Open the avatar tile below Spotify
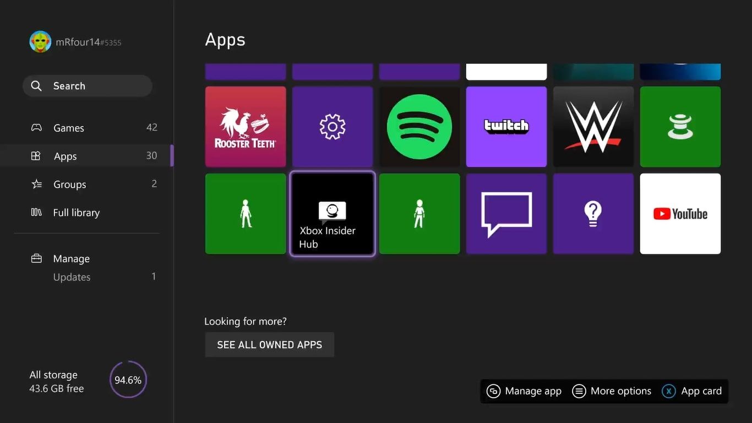Viewport: 752px width, 423px height. click(x=419, y=214)
